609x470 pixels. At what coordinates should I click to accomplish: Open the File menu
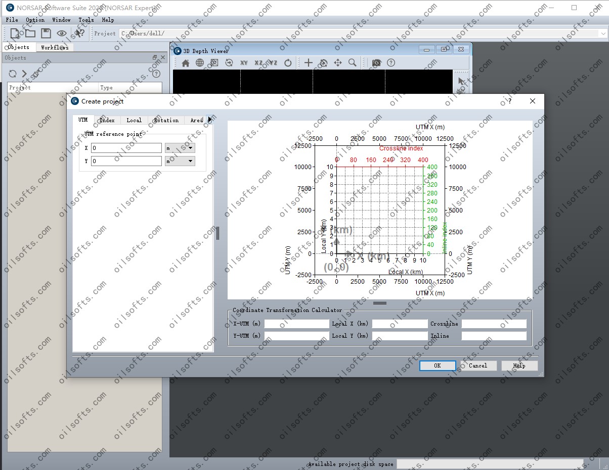[x=12, y=20]
